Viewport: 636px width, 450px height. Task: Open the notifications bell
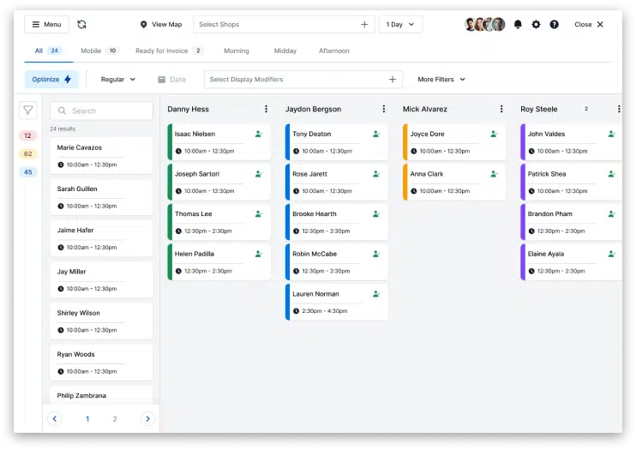click(518, 25)
